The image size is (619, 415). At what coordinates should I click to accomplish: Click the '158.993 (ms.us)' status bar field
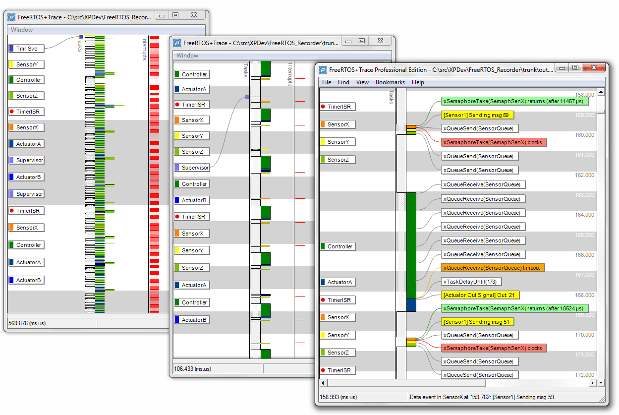[x=362, y=397]
